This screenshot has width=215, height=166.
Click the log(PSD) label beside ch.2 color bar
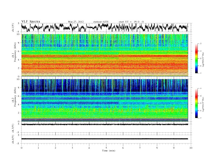pos(203,104)
